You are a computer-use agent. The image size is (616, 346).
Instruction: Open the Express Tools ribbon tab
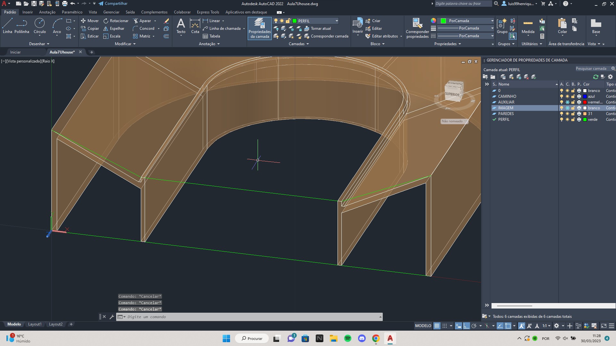point(208,12)
